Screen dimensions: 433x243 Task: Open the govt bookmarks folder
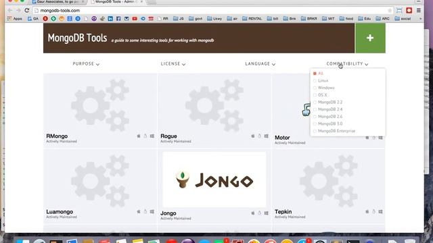tap(196, 18)
